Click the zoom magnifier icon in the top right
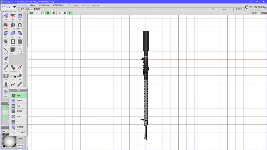This screenshot has width=267, height=150. [x=253, y=13]
